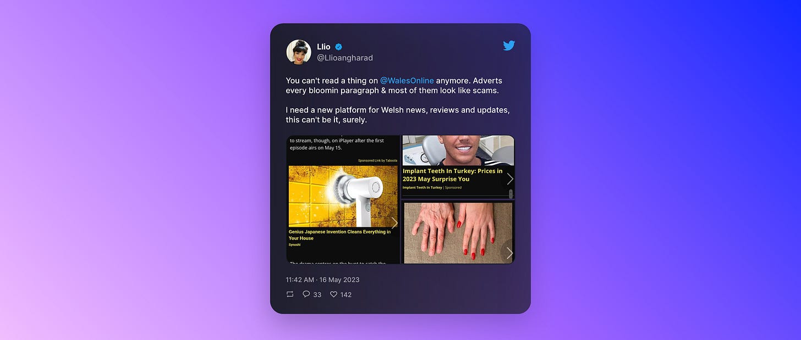Open the @WalesOnline mention link
801x340 pixels.
point(407,81)
